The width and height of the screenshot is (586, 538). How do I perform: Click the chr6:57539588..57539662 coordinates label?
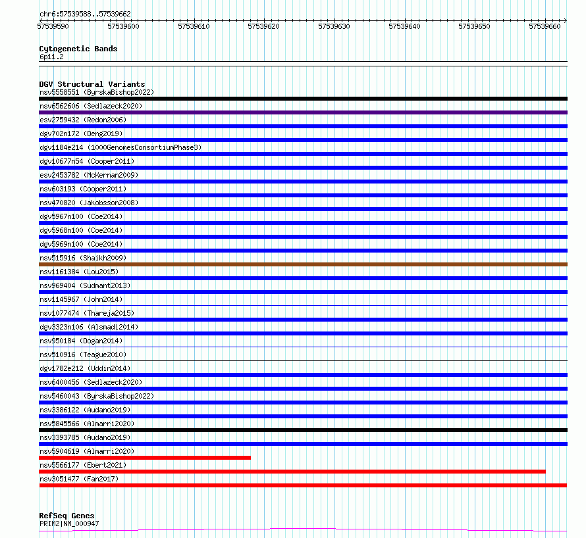point(85,14)
